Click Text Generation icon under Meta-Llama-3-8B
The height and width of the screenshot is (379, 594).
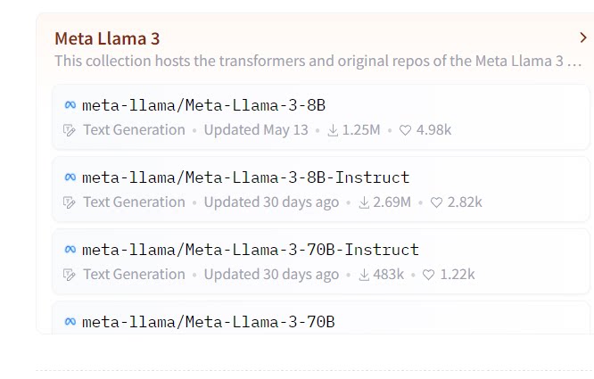70,130
